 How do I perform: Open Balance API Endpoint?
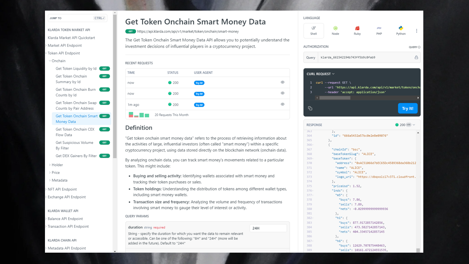pos(65,219)
